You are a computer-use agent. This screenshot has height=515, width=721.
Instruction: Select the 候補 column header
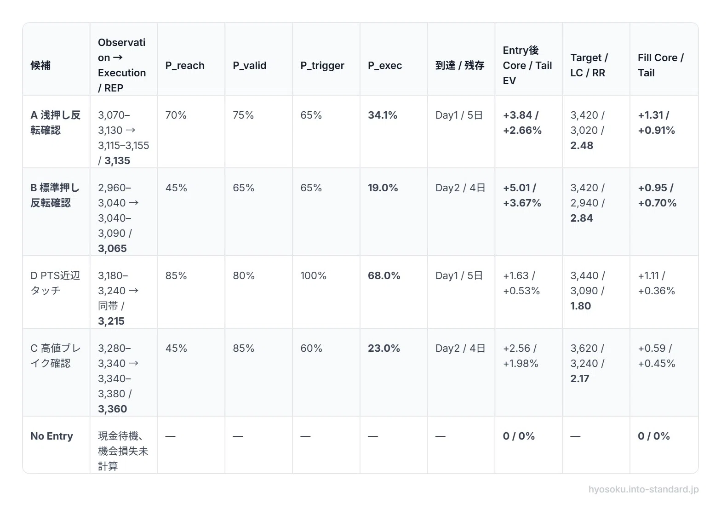point(40,65)
